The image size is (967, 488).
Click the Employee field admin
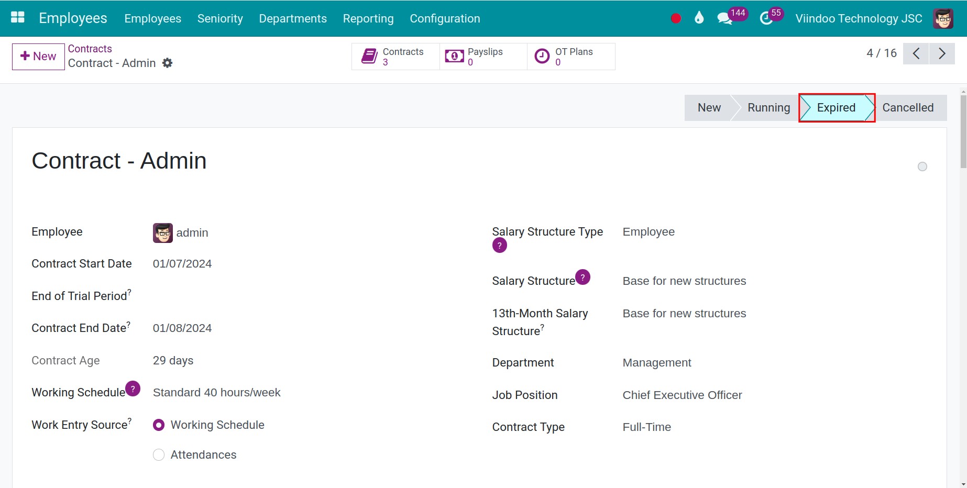[192, 233]
